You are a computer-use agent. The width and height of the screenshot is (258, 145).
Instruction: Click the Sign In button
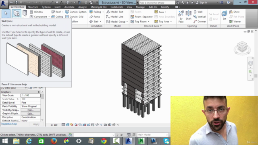click(201, 3)
